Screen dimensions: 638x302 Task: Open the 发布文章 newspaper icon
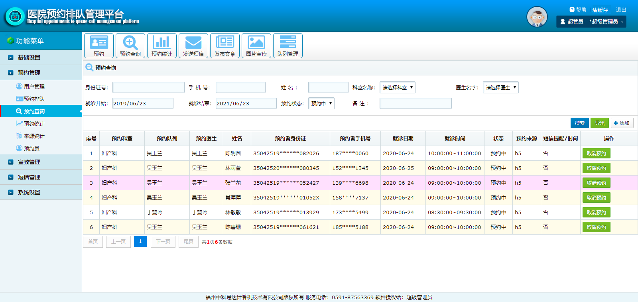pos(224,46)
